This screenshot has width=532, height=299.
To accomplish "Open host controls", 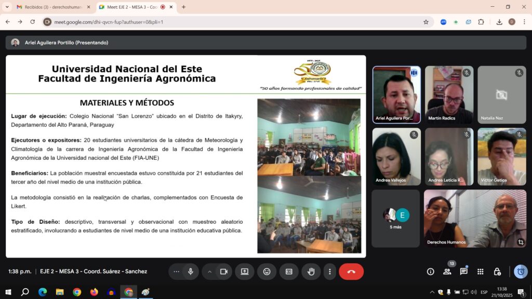I will 498,271.
